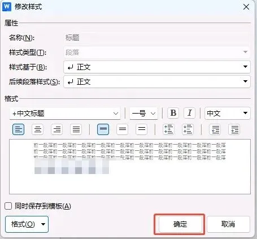This screenshot has height=239, width=257.
Task: Increase paragraph indent
Action: (234, 129)
